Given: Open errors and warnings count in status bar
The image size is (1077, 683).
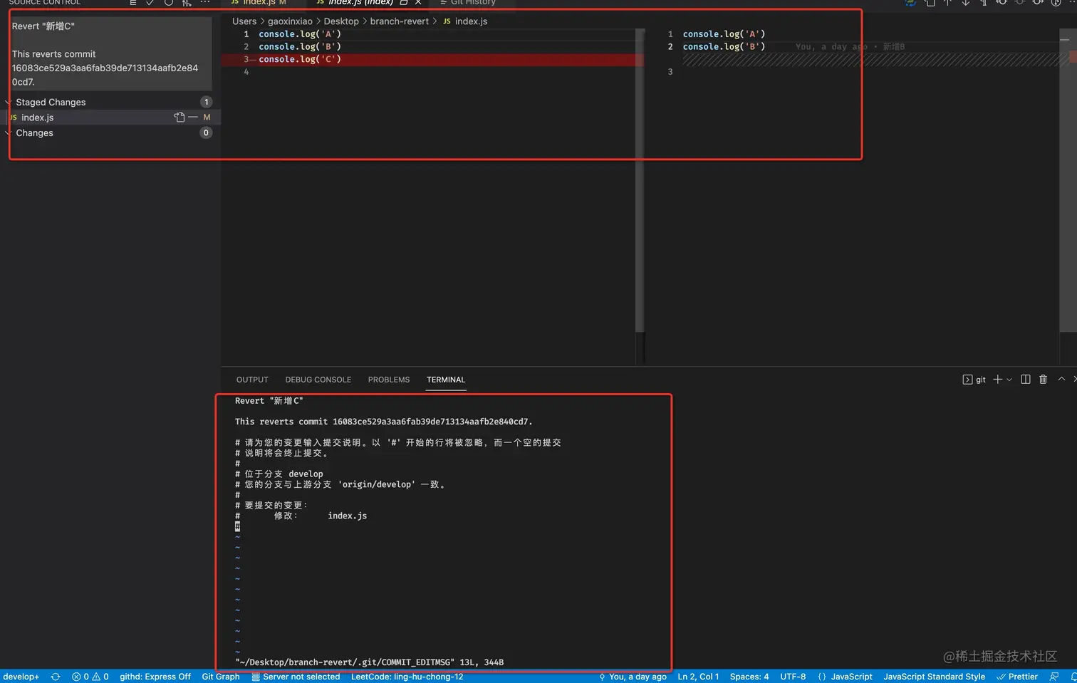Looking at the screenshot, I should click(x=90, y=677).
